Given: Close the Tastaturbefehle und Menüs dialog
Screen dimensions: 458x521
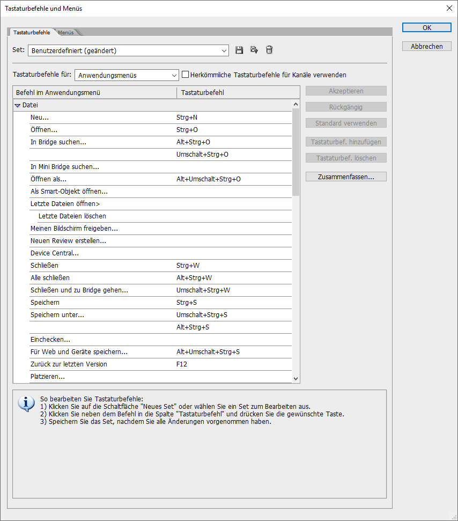Looking at the screenshot, I should [449, 9].
